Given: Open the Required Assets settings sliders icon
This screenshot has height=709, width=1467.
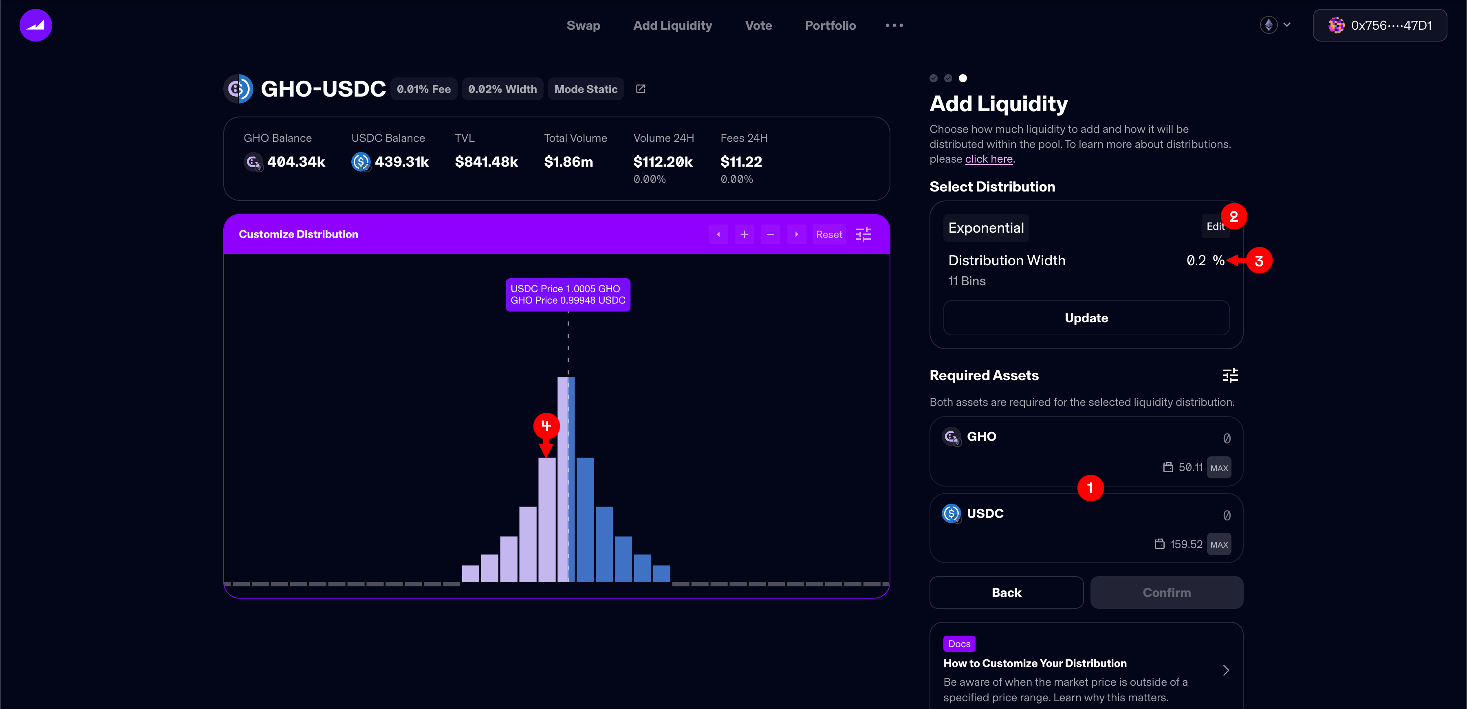Looking at the screenshot, I should (1230, 375).
